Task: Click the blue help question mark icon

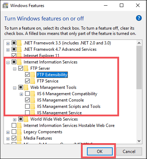Action: [x=139, y=18]
